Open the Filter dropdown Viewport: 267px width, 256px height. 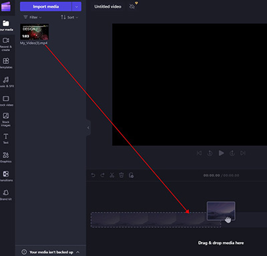coord(33,17)
